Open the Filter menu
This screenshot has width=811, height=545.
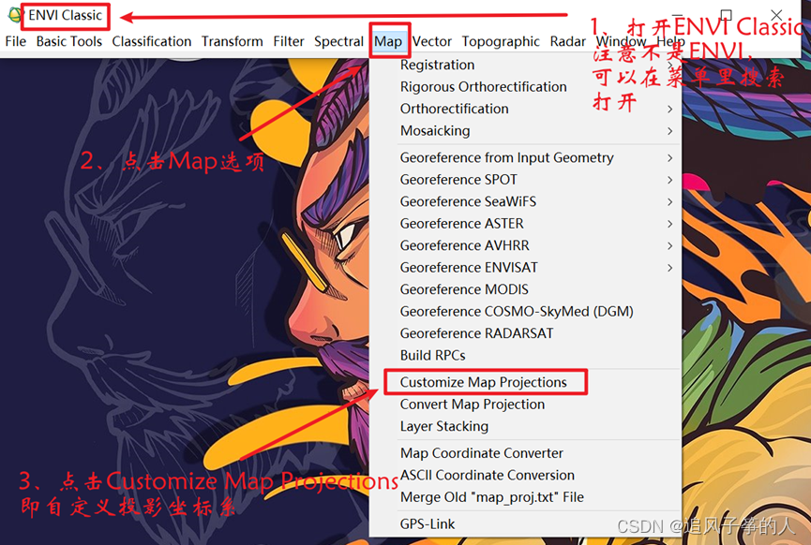point(289,41)
